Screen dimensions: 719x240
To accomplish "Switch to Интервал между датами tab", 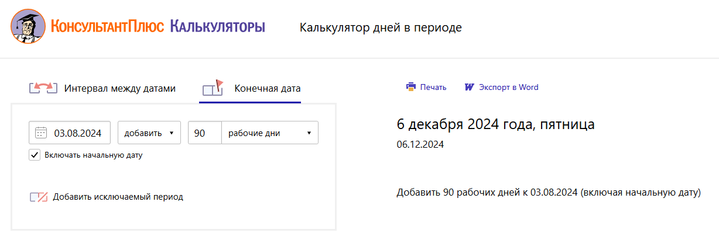I will [x=119, y=89].
